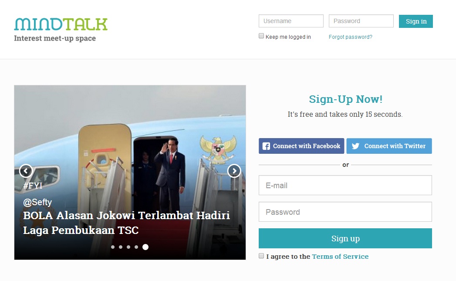The image size is (456, 281).
Task: Go to previous slide with left arrow
Action: [x=26, y=171]
